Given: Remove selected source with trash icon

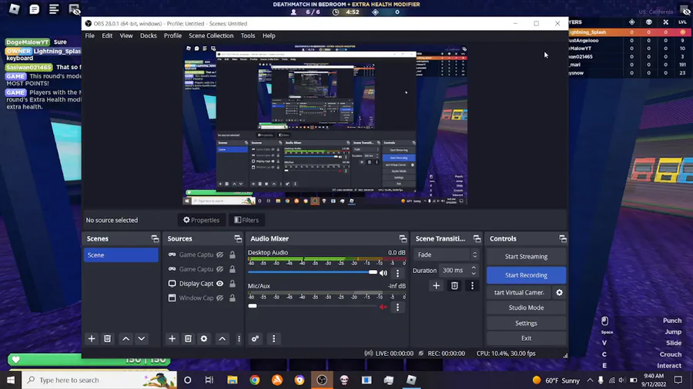Looking at the screenshot, I should (x=188, y=339).
